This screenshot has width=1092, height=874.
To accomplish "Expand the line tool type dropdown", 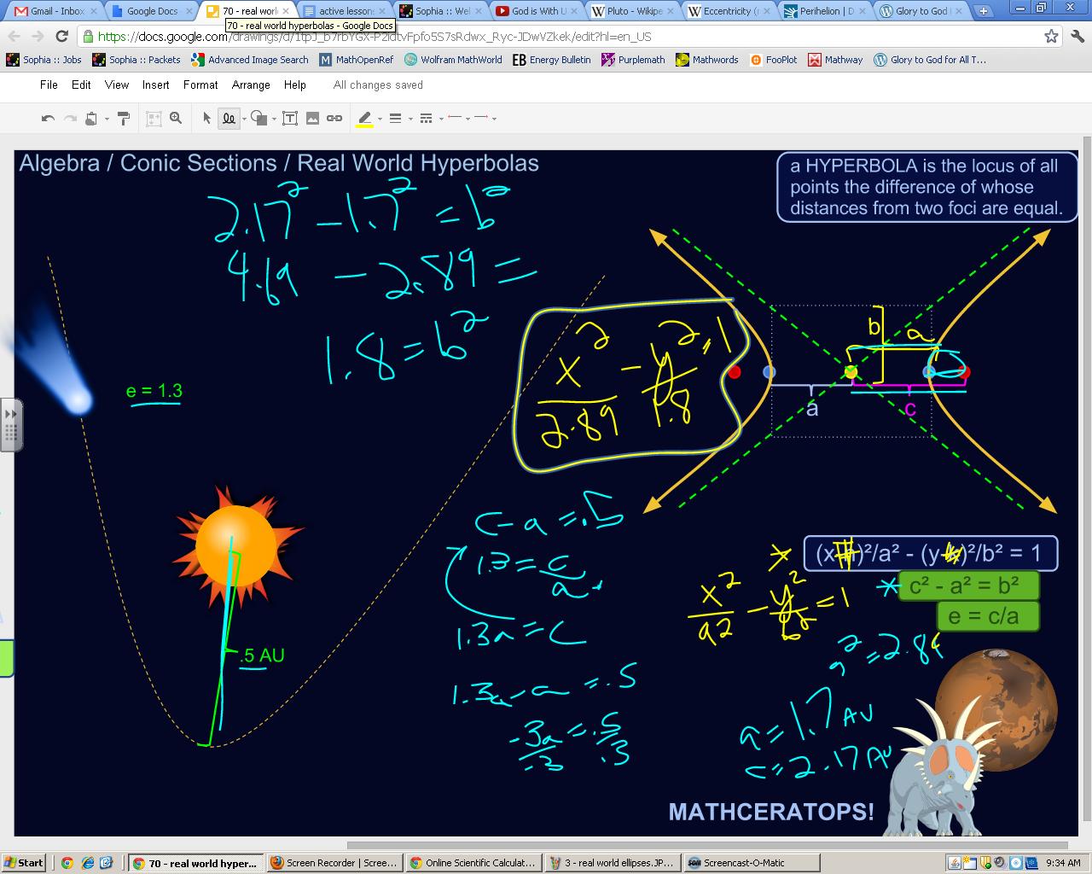I will (x=244, y=119).
